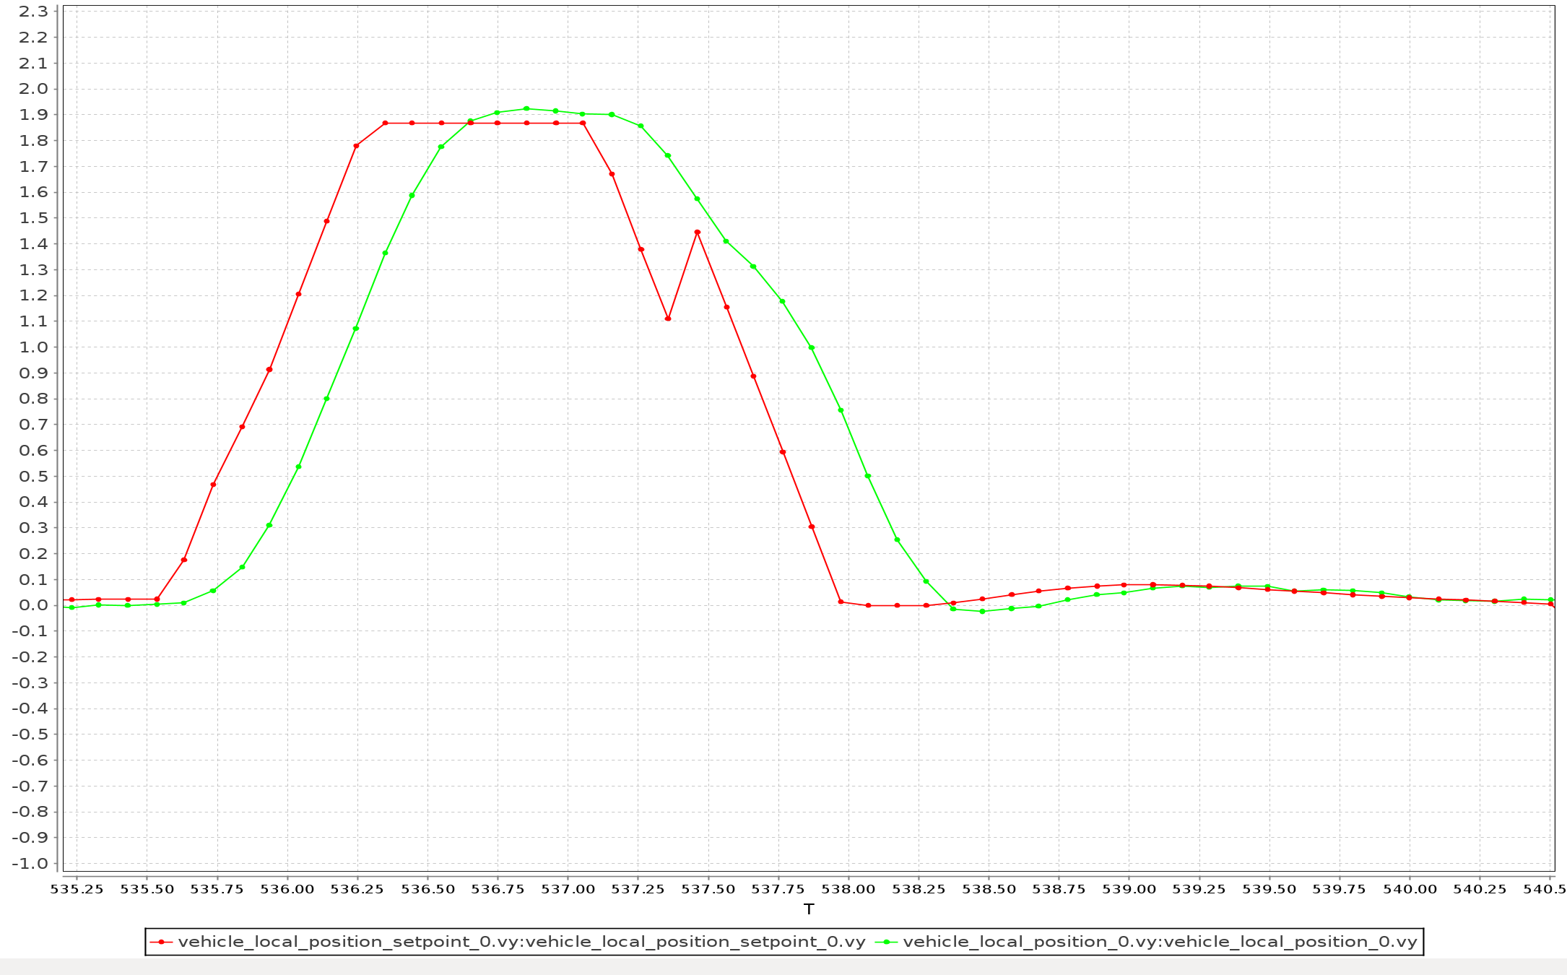This screenshot has width=1567, height=975.
Task: Click the red setpoint vy legend entry
Action: (508, 942)
